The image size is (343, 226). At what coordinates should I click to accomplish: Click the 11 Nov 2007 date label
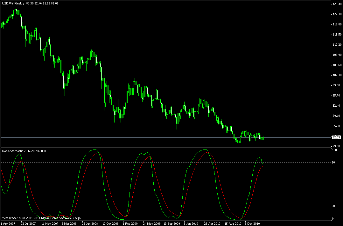coord(50,223)
